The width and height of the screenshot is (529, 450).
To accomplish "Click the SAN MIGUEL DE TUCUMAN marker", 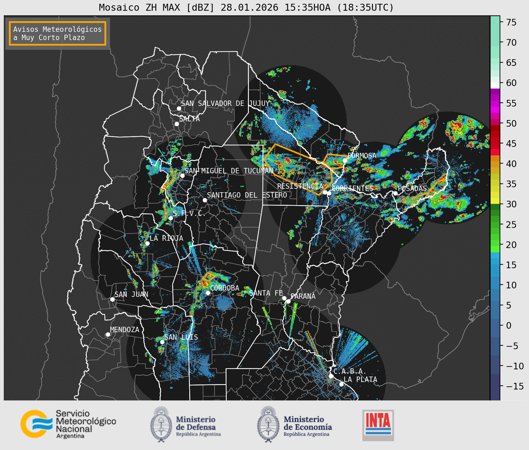I will pyautogui.click(x=182, y=176).
